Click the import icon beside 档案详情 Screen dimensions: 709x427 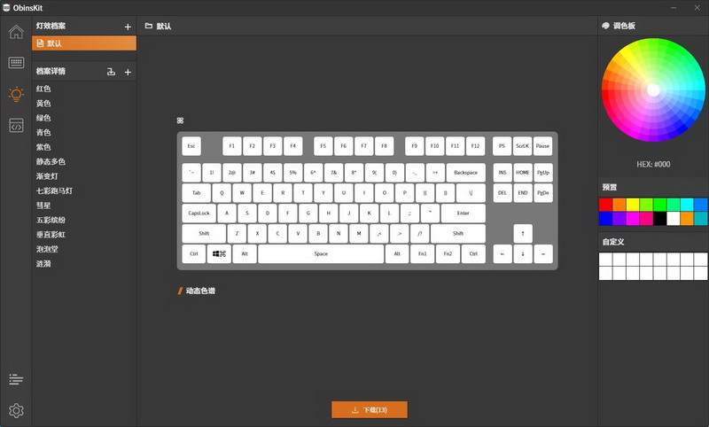click(112, 72)
